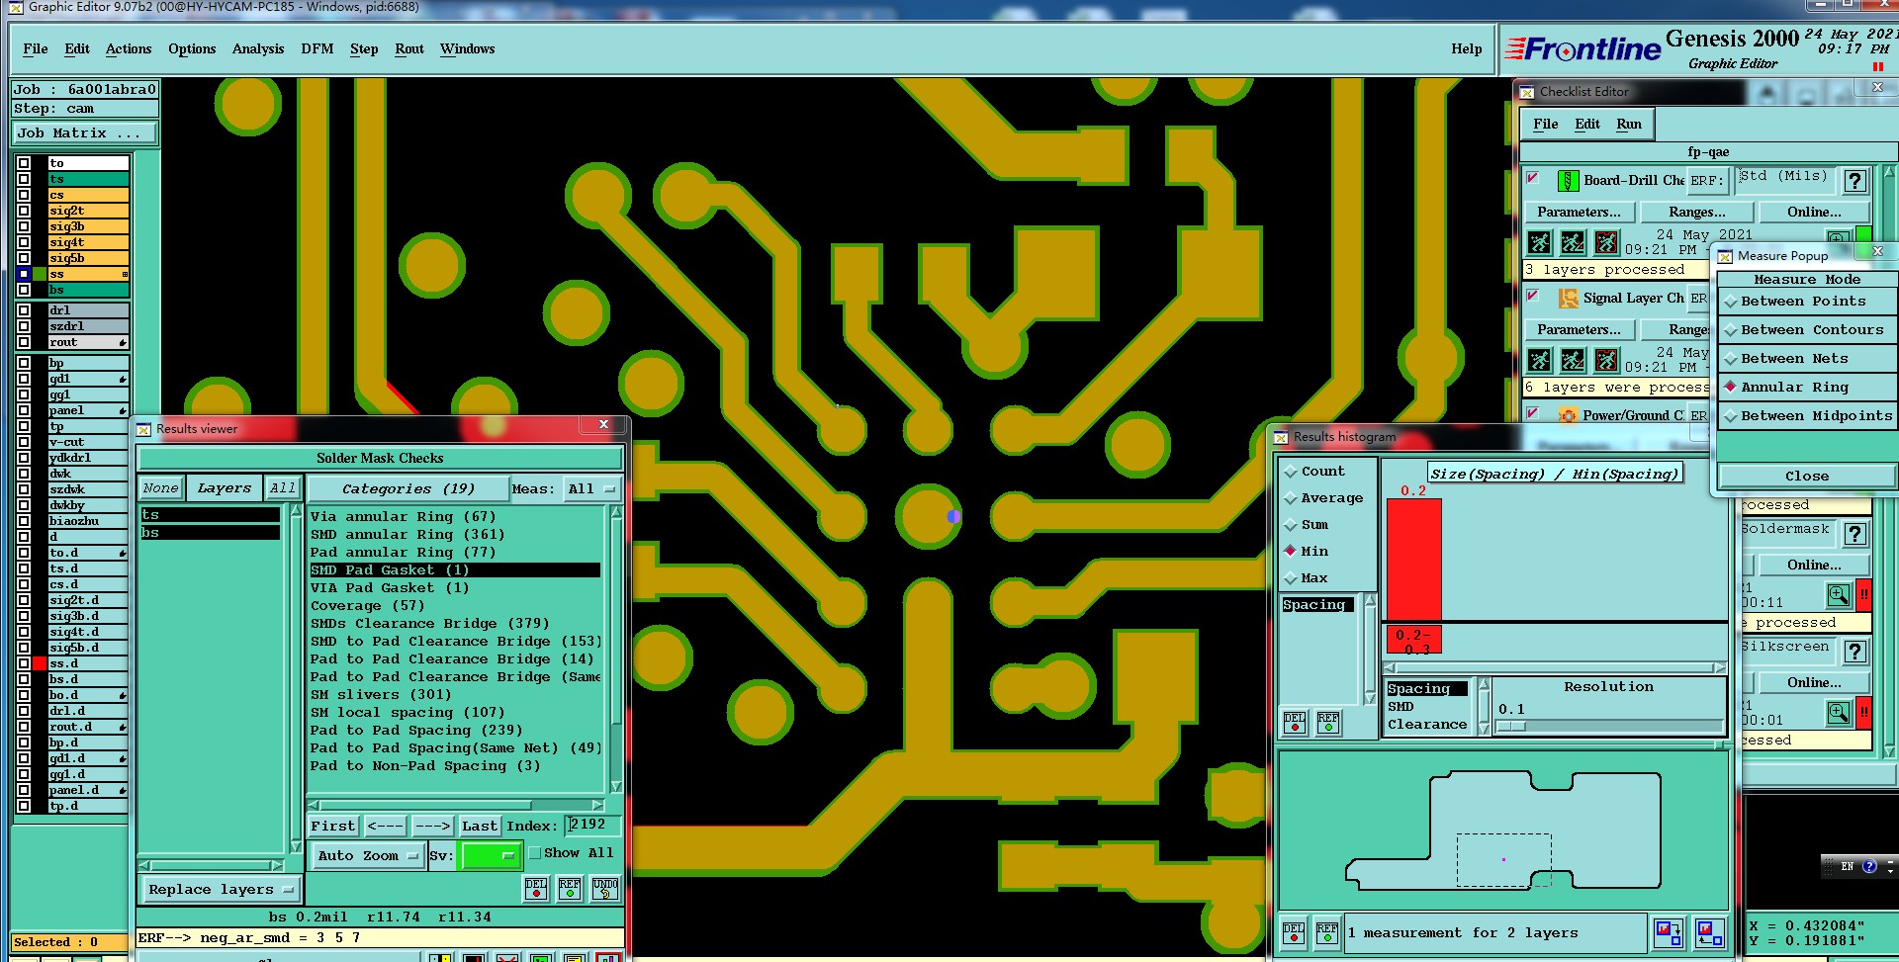Screen dimensions: 1899x962
Task: Toggle Signal Layer Checks checkbox
Action: pos(1533,295)
